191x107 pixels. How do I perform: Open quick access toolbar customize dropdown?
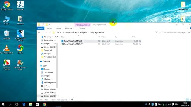click(x=49, y=25)
